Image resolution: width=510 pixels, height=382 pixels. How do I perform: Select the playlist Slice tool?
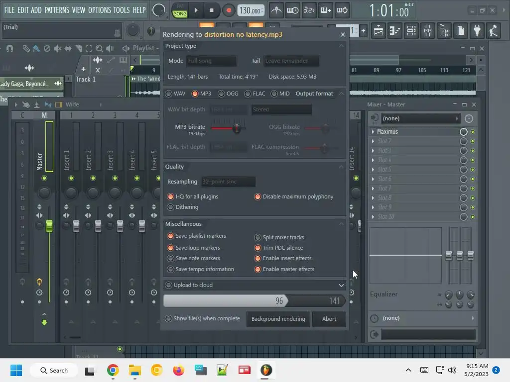click(78, 48)
